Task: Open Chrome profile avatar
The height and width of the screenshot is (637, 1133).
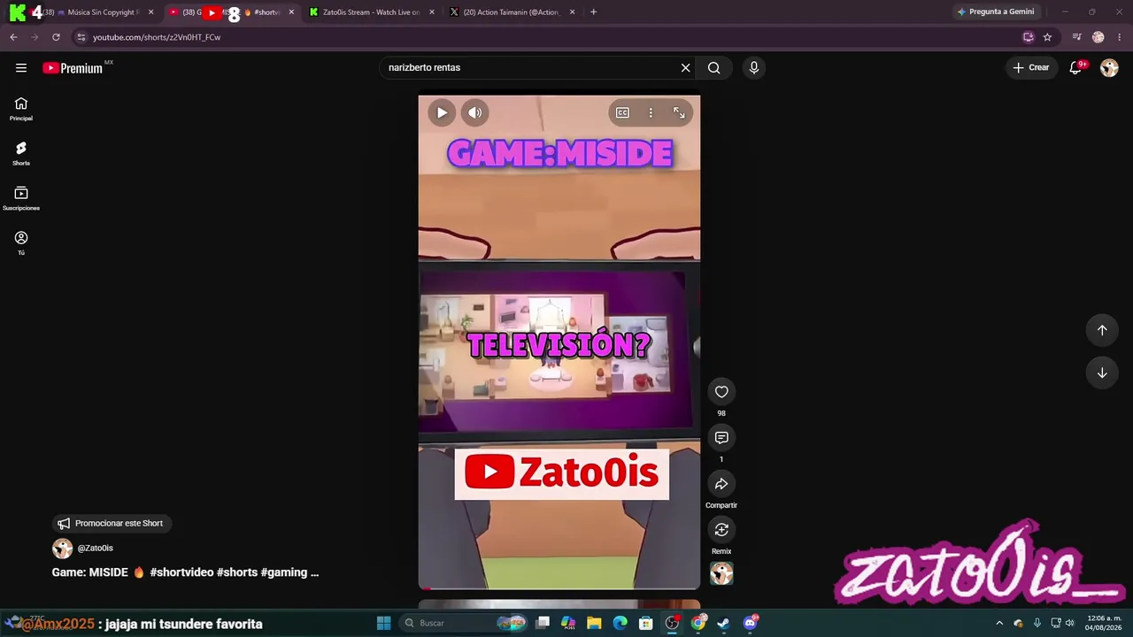Action: click(x=1098, y=37)
